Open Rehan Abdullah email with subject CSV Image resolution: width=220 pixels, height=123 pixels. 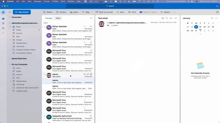click(x=68, y=37)
